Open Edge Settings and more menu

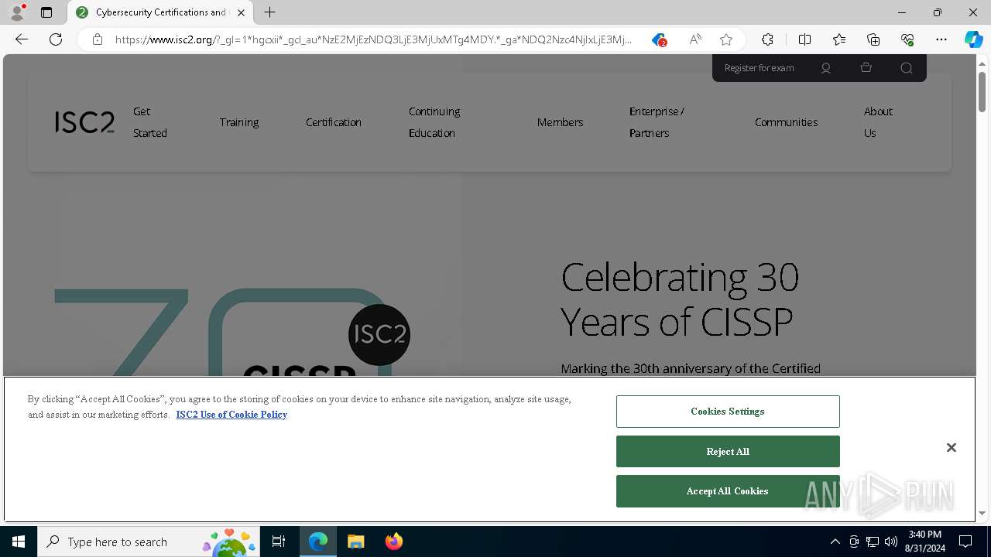pyautogui.click(x=941, y=39)
